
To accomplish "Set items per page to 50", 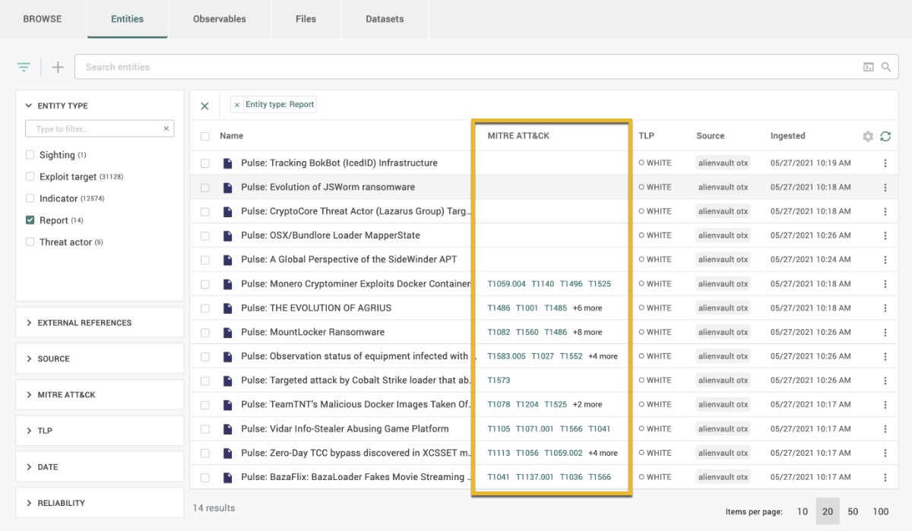I will click(853, 511).
